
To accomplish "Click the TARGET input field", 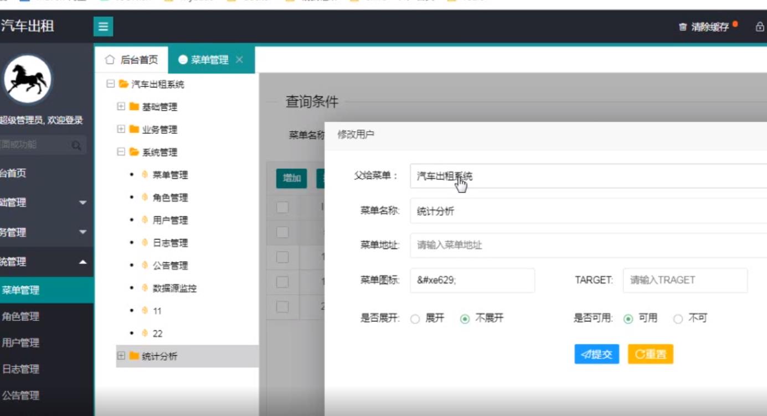I will point(685,280).
